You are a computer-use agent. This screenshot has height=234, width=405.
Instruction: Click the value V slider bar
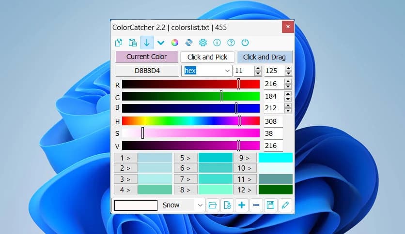tap(190, 146)
